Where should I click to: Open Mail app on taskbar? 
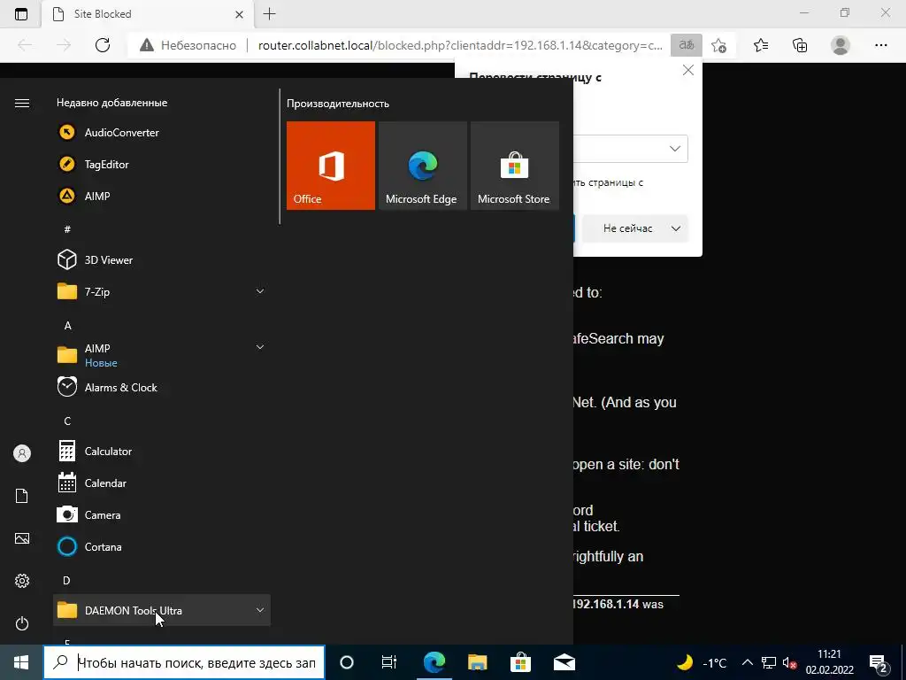tap(564, 662)
